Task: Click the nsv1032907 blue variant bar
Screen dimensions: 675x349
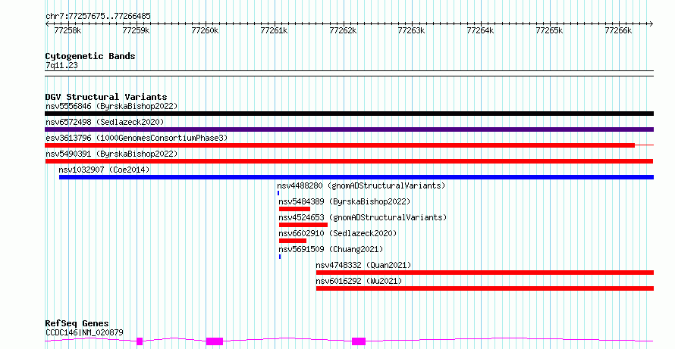Action: coord(356,177)
